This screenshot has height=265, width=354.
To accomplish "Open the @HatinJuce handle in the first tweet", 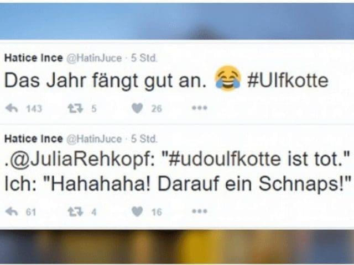I will [x=94, y=59].
